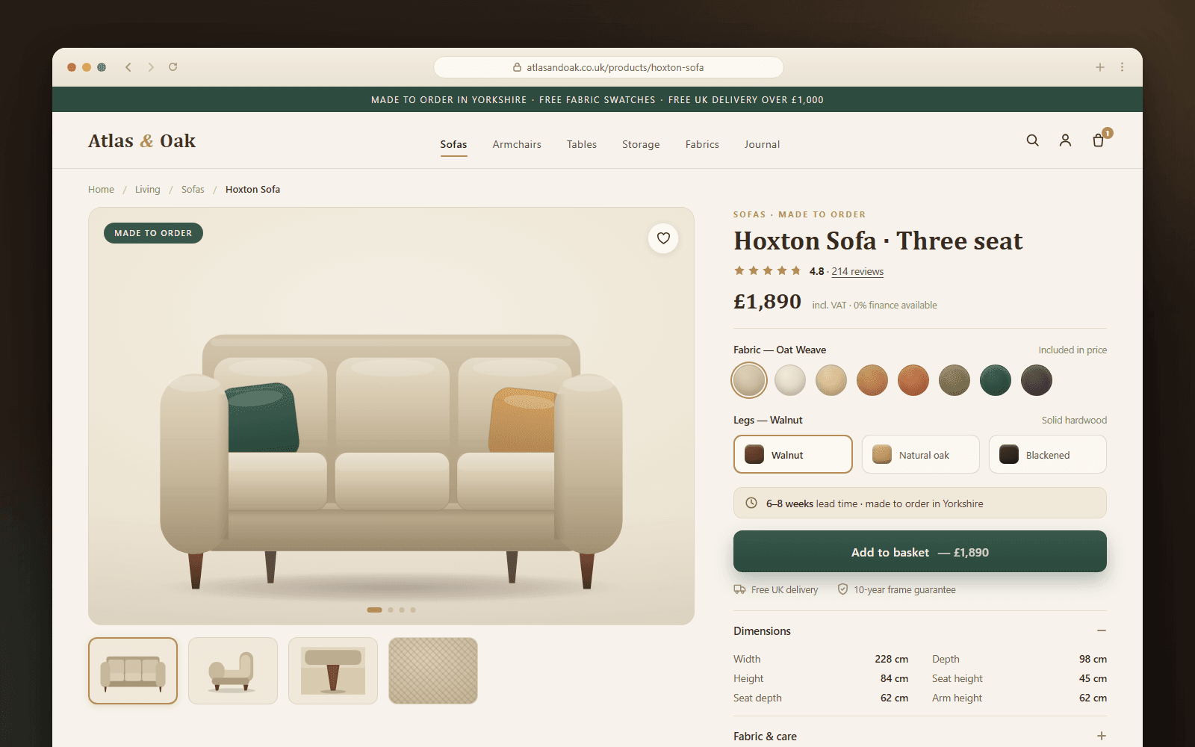Open the Fabrics navigation item
Viewport: 1195px width, 747px height.
pyautogui.click(x=702, y=144)
